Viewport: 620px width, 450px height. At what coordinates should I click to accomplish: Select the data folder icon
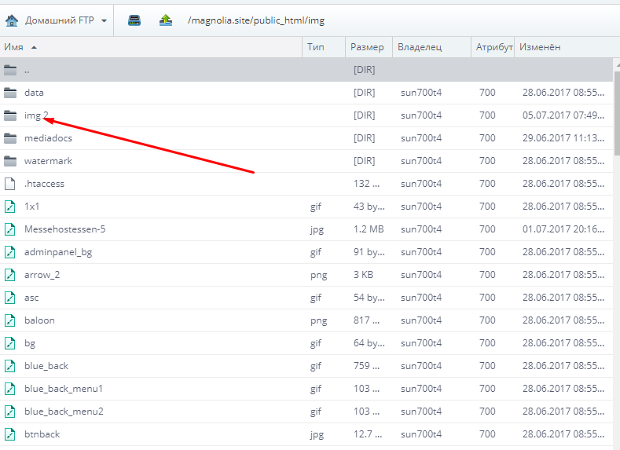[10, 93]
